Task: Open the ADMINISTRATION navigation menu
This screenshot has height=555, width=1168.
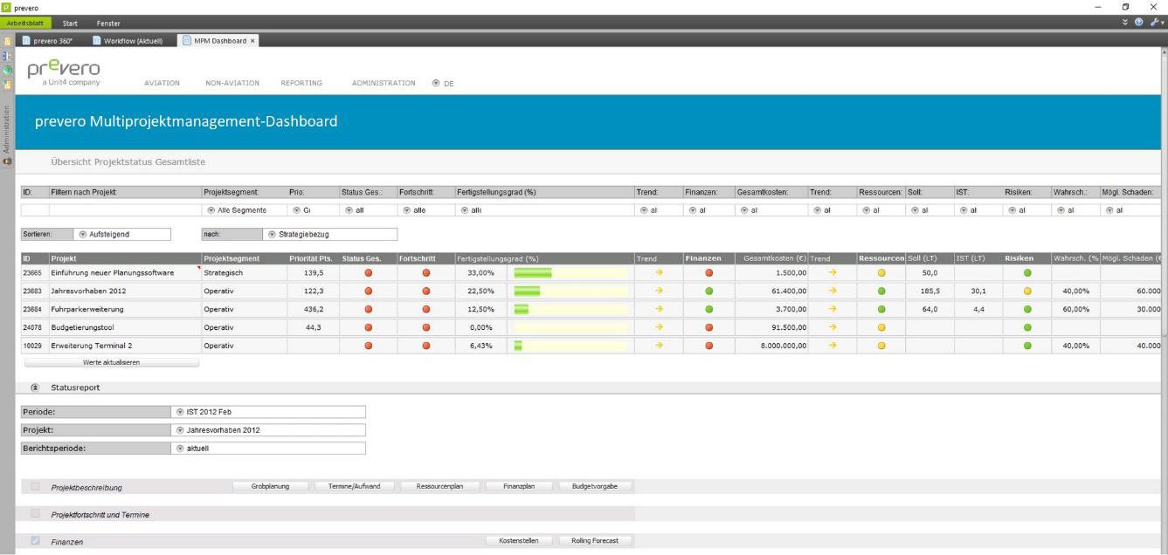Action: (x=384, y=83)
